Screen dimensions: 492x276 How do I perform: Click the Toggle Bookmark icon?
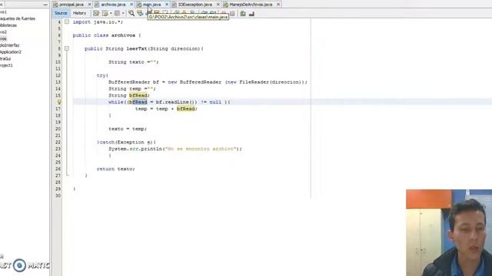click(x=193, y=13)
